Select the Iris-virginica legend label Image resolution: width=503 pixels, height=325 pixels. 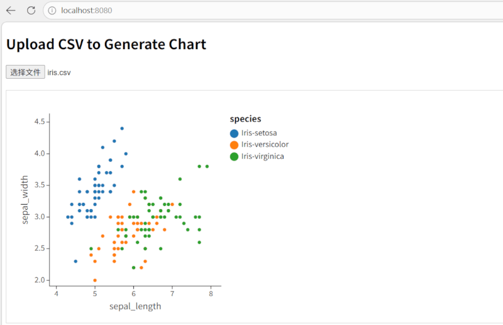click(263, 156)
